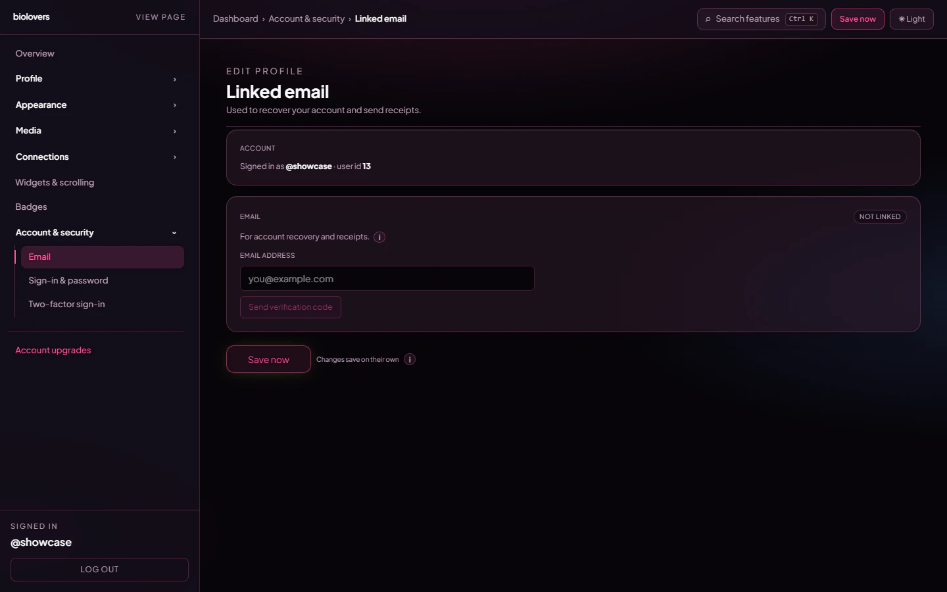
Task: Expand the Profile section
Action: tap(174, 78)
